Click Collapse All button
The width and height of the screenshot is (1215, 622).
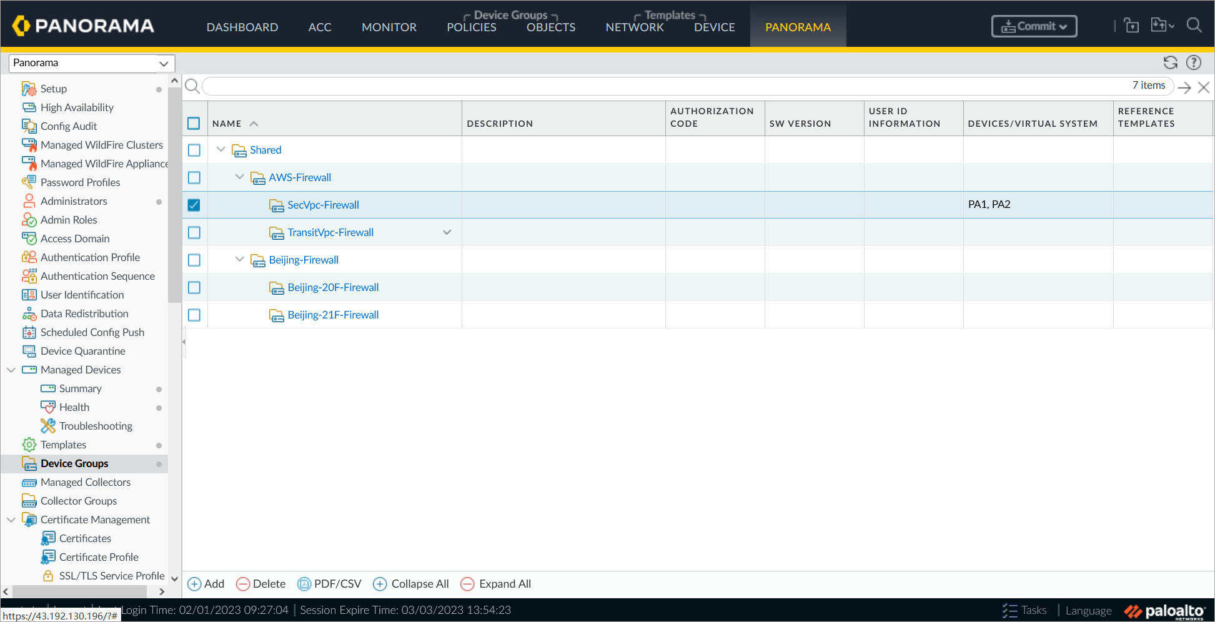pos(411,584)
